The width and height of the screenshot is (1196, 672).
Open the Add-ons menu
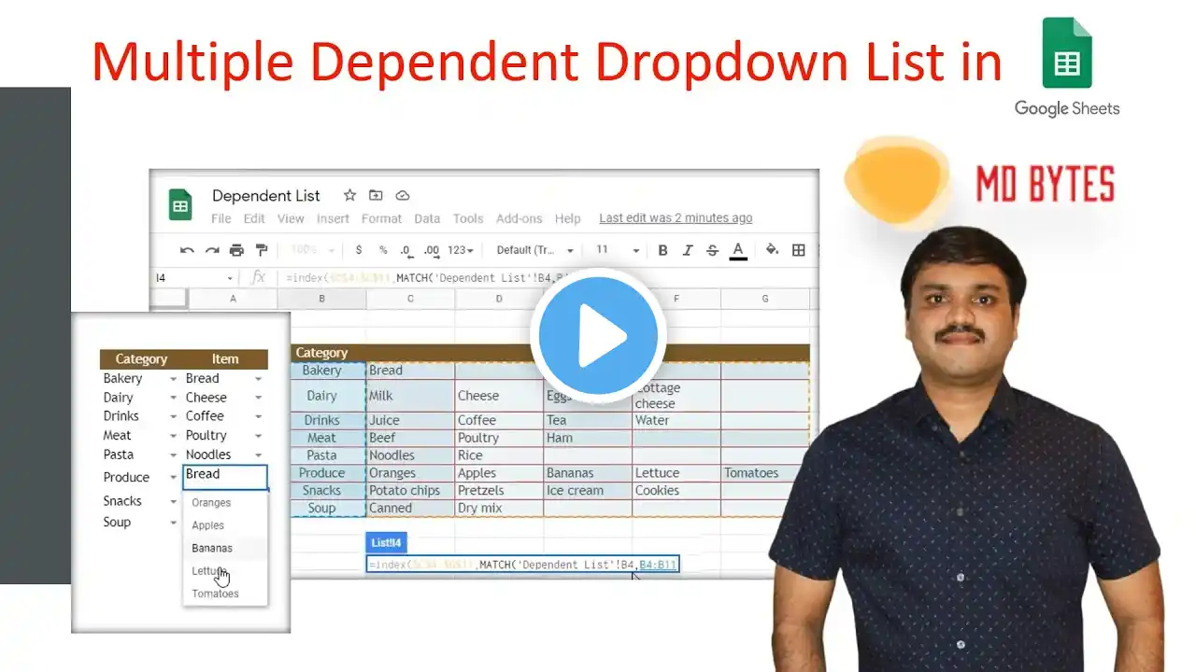(x=519, y=218)
